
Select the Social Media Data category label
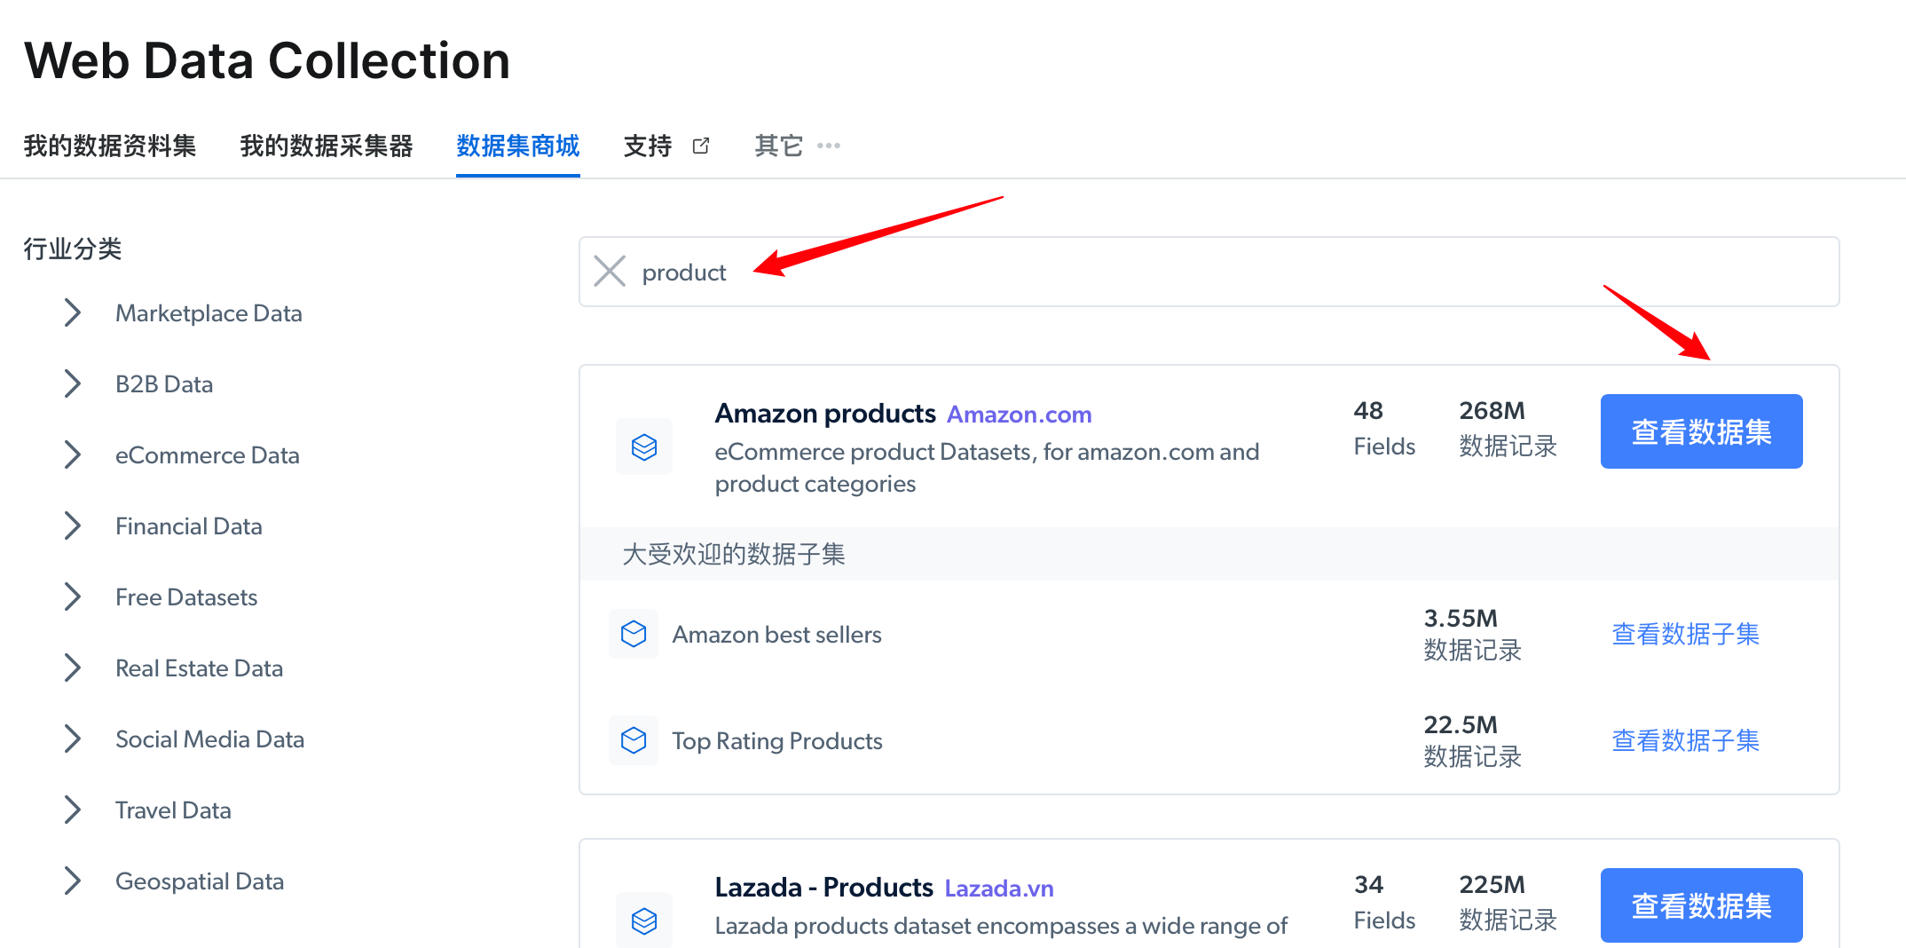tap(209, 739)
